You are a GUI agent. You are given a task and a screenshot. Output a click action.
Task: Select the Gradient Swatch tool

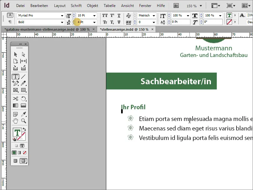point(15,105)
